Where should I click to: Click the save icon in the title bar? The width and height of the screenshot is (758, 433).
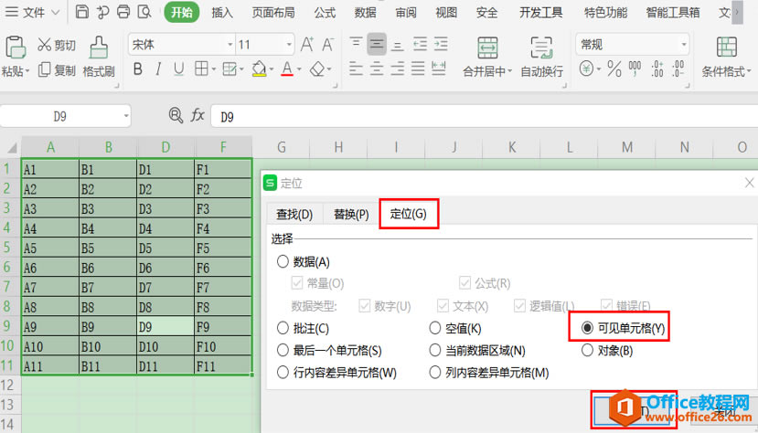(82, 13)
